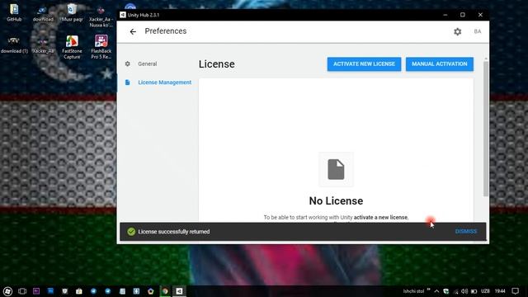Open the clock showing 19:44
This screenshot has height=297, width=528.
pyautogui.click(x=500, y=291)
